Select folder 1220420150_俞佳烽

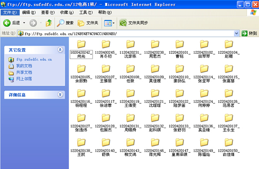click(x=229, y=147)
